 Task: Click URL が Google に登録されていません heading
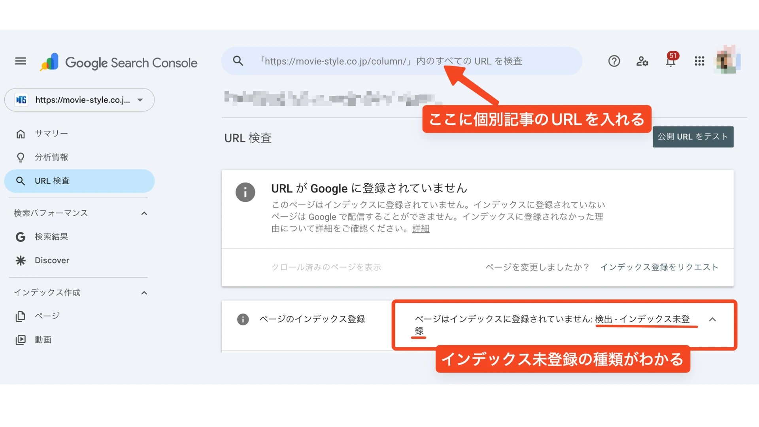369,188
